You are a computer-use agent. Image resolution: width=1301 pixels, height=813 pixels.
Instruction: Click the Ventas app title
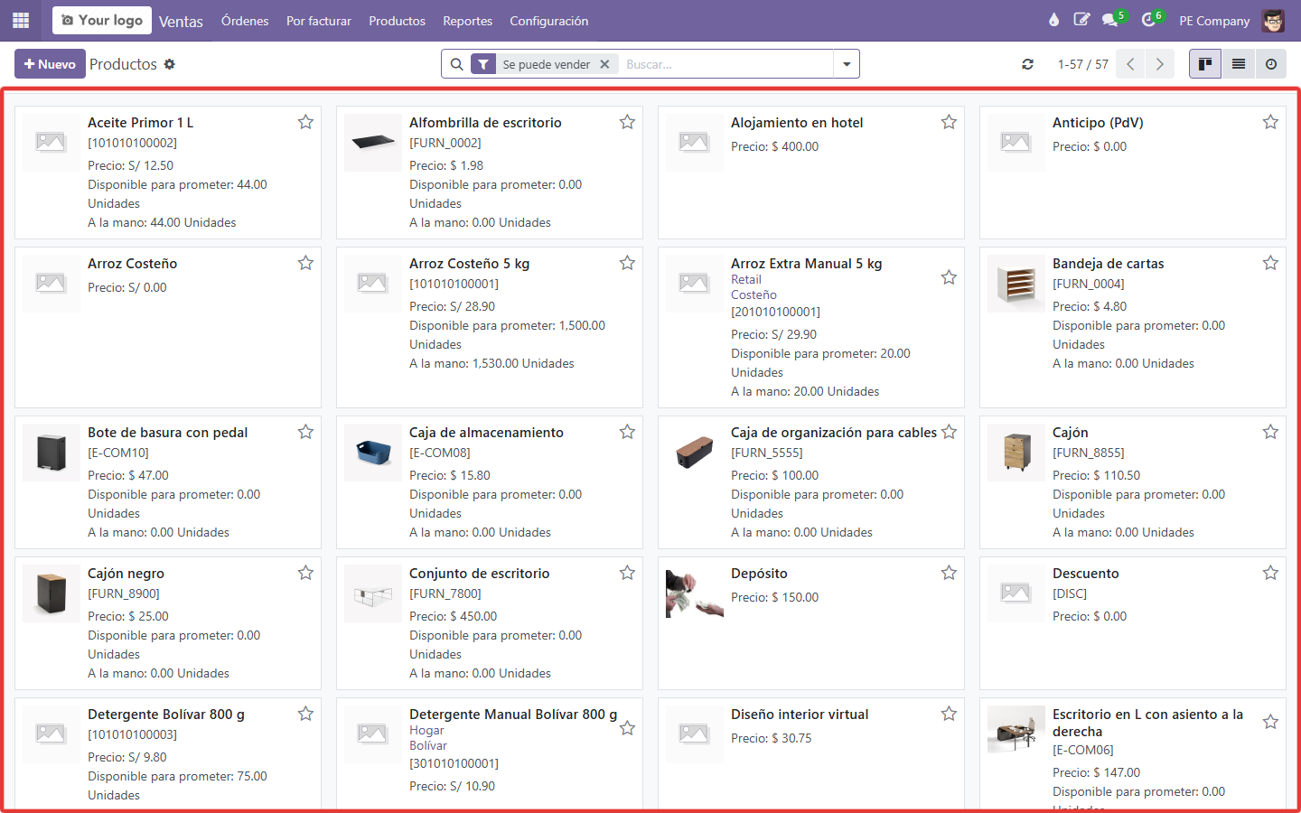click(181, 21)
